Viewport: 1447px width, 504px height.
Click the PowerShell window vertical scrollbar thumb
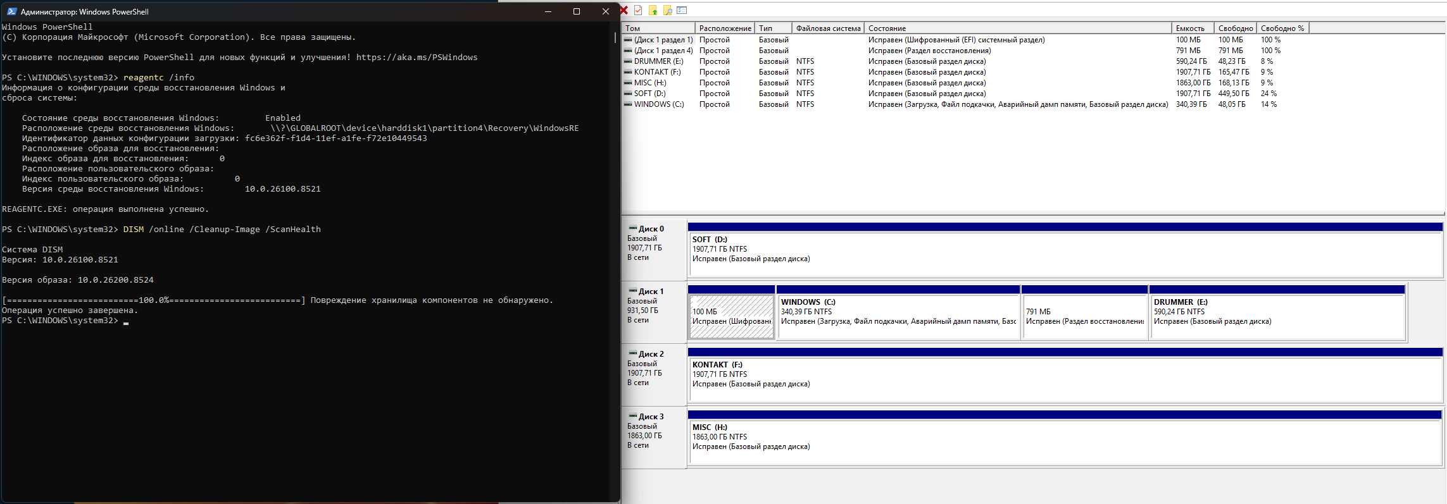coord(615,37)
